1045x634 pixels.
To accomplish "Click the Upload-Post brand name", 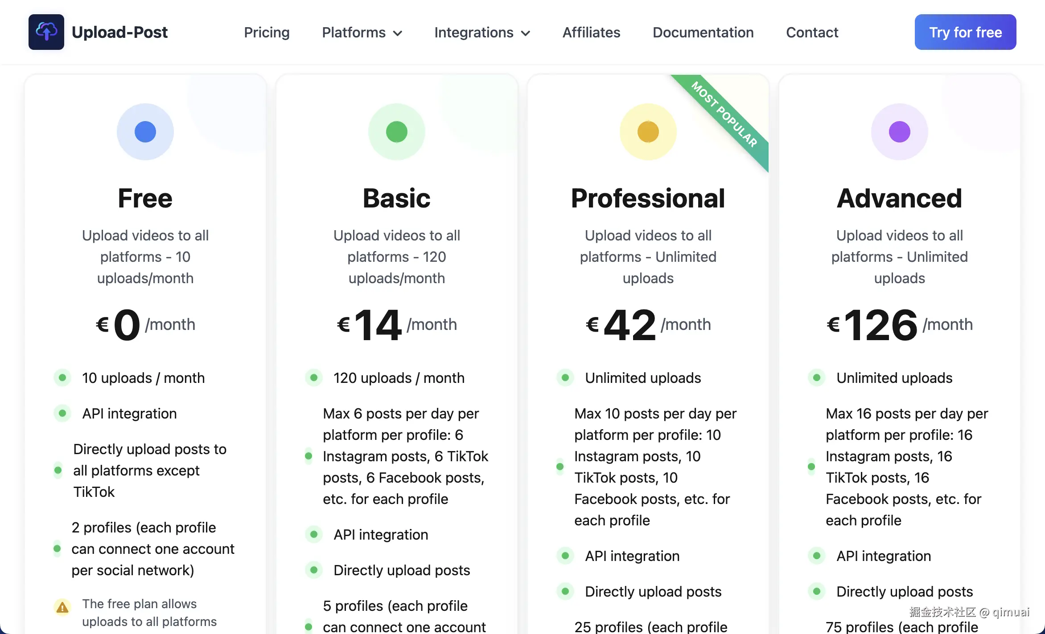I will 119,33.
